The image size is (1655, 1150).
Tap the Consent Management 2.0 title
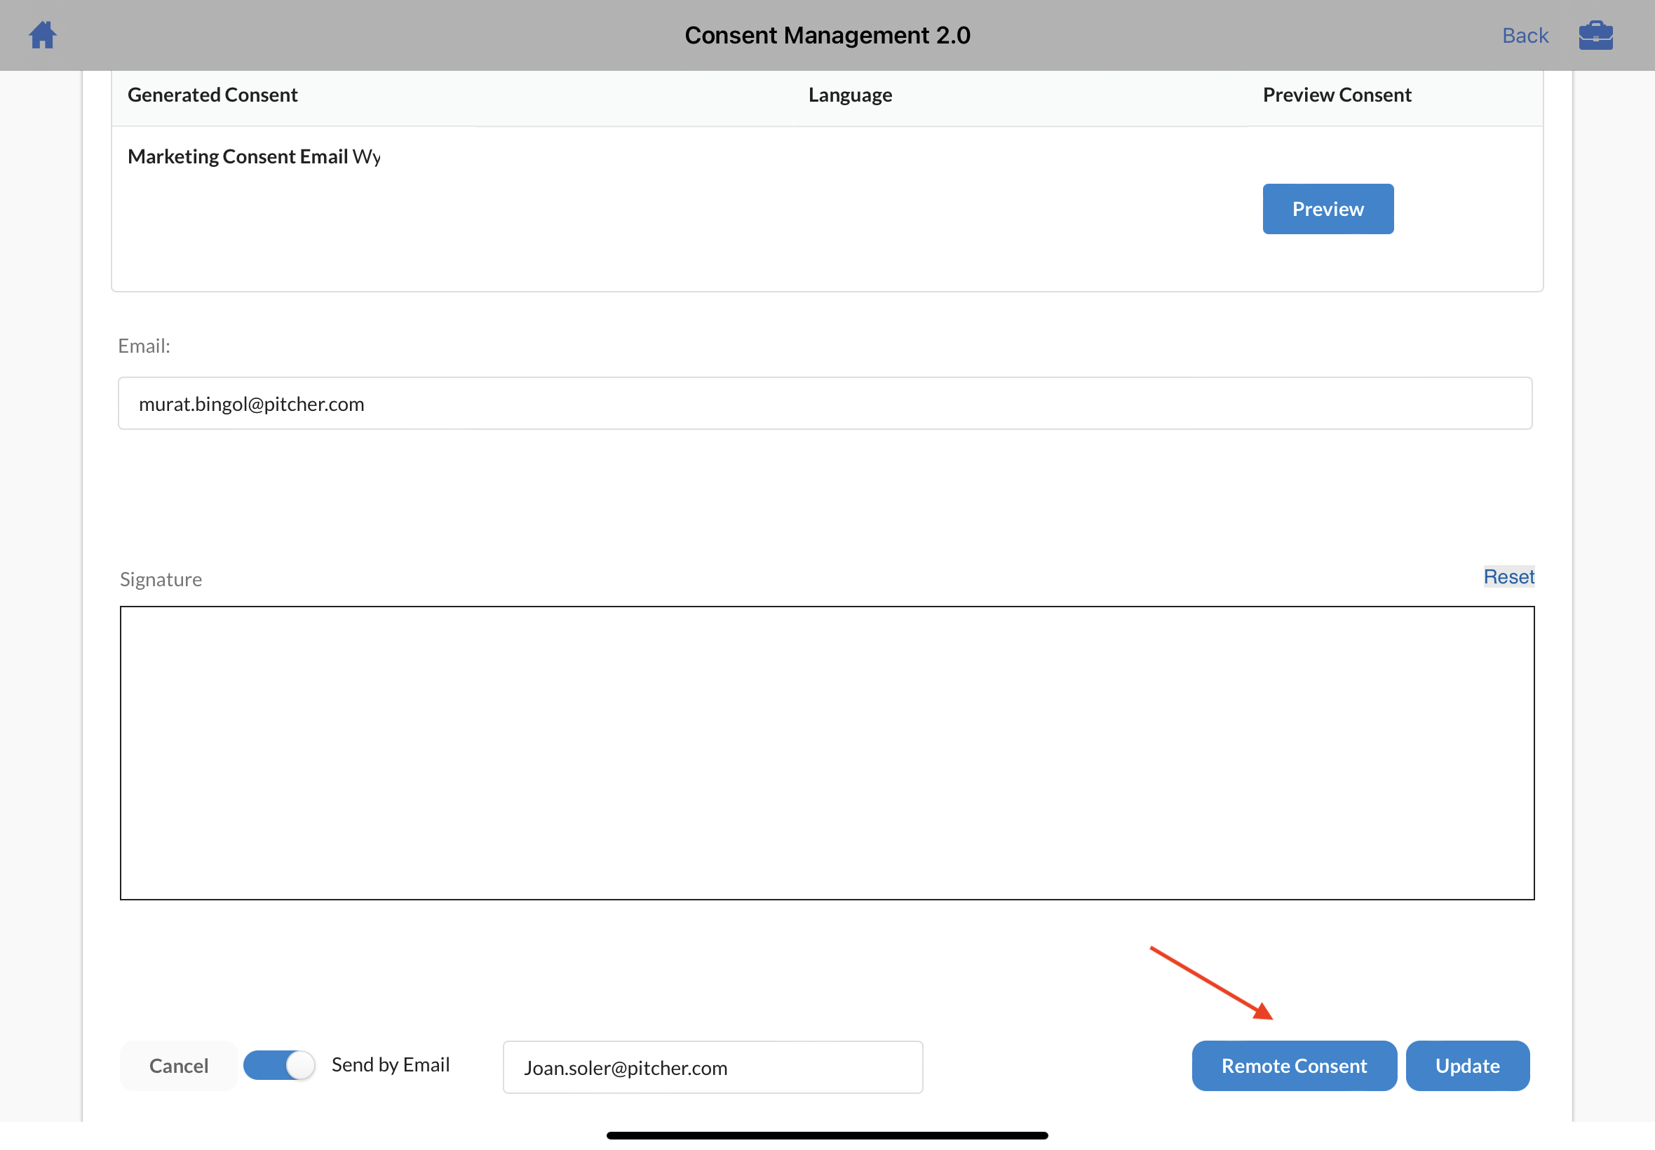point(827,35)
